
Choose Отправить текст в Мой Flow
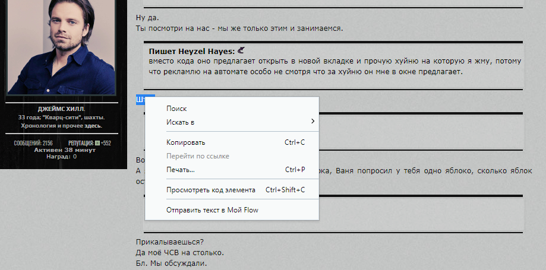(x=232, y=210)
